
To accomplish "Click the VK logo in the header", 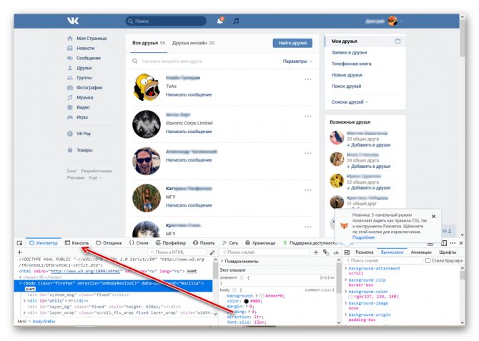I will tap(73, 21).
